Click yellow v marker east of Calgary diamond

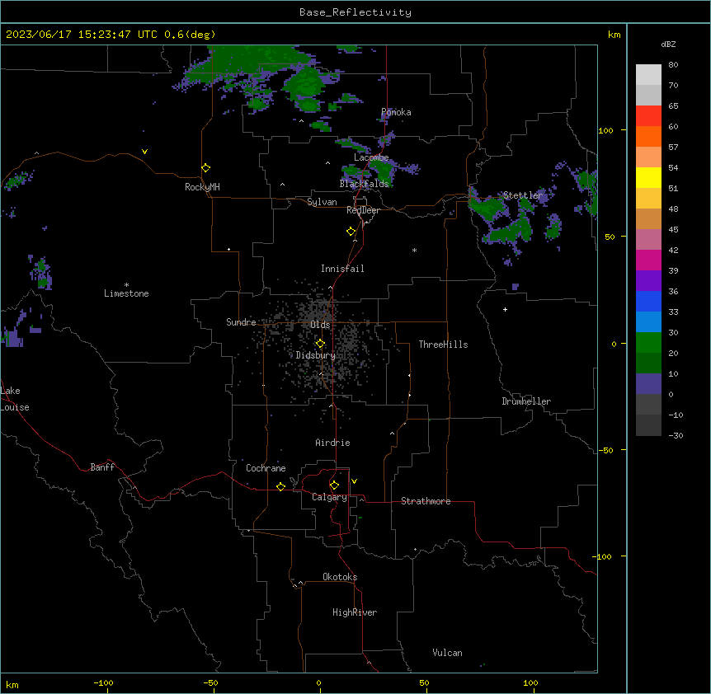coord(354,481)
